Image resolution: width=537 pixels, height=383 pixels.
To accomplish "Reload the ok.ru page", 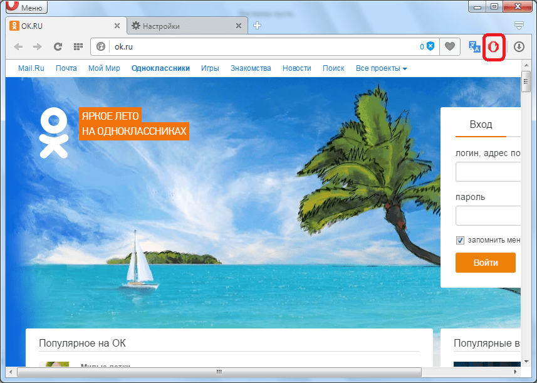I will click(58, 46).
